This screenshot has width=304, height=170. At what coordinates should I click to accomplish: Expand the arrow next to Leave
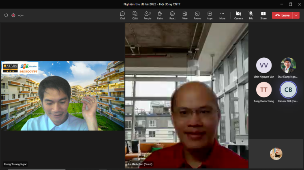click(x=296, y=15)
